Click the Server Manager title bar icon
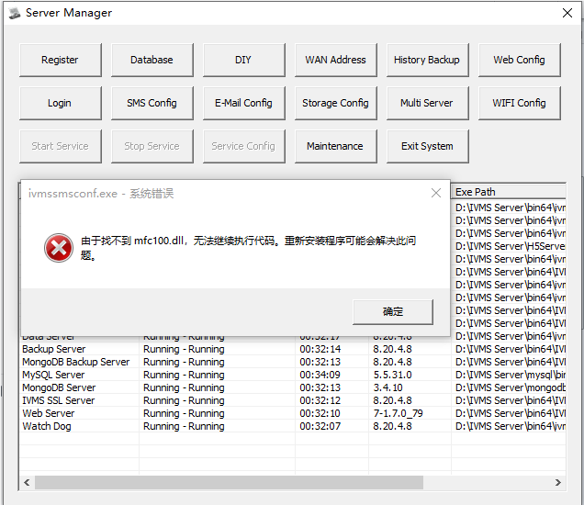Viewport: 584px width, 505px height. click(x=14, y=13)
